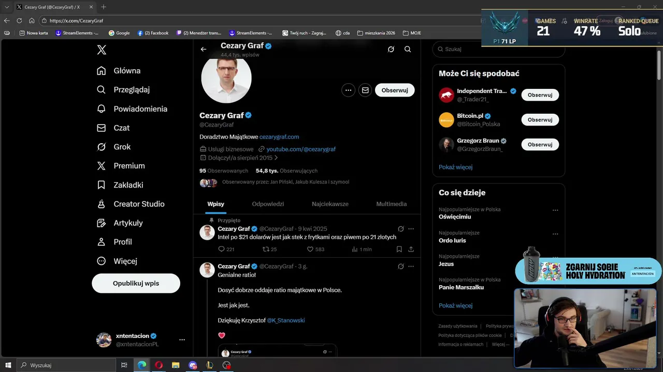Follow Bitcoin.pl via Obserwuj

click(x=540, y=120)
